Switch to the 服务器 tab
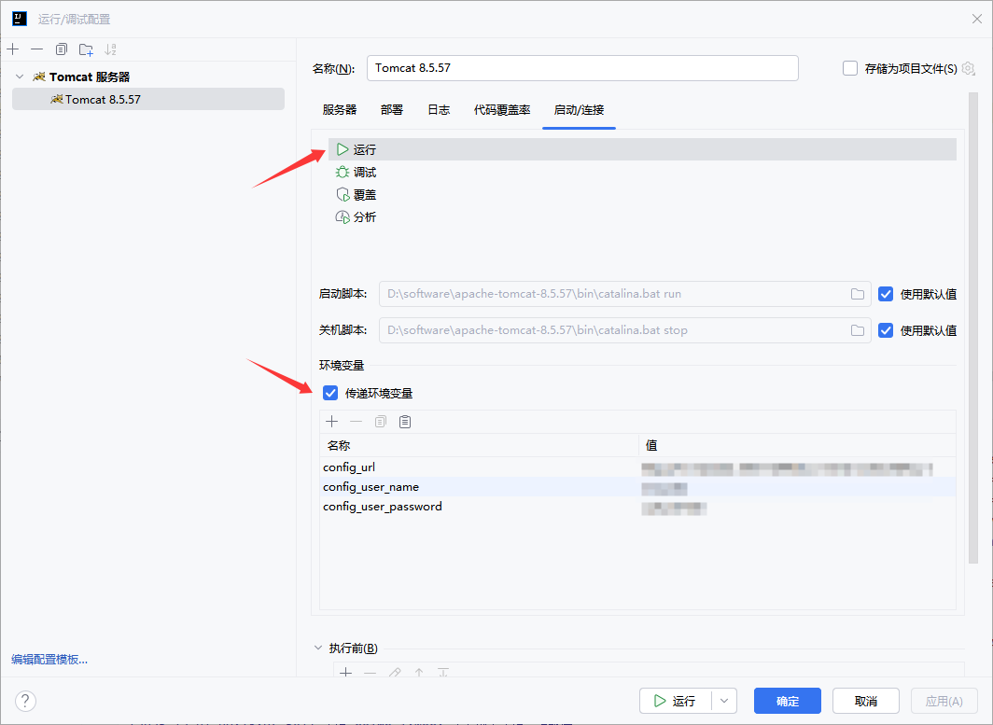The width and height of the screenshot is (993, 725). click(340, 110)
